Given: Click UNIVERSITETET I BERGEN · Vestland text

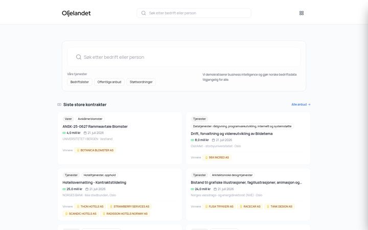Looking at the screenshot, I should click(x=87, y=139).
